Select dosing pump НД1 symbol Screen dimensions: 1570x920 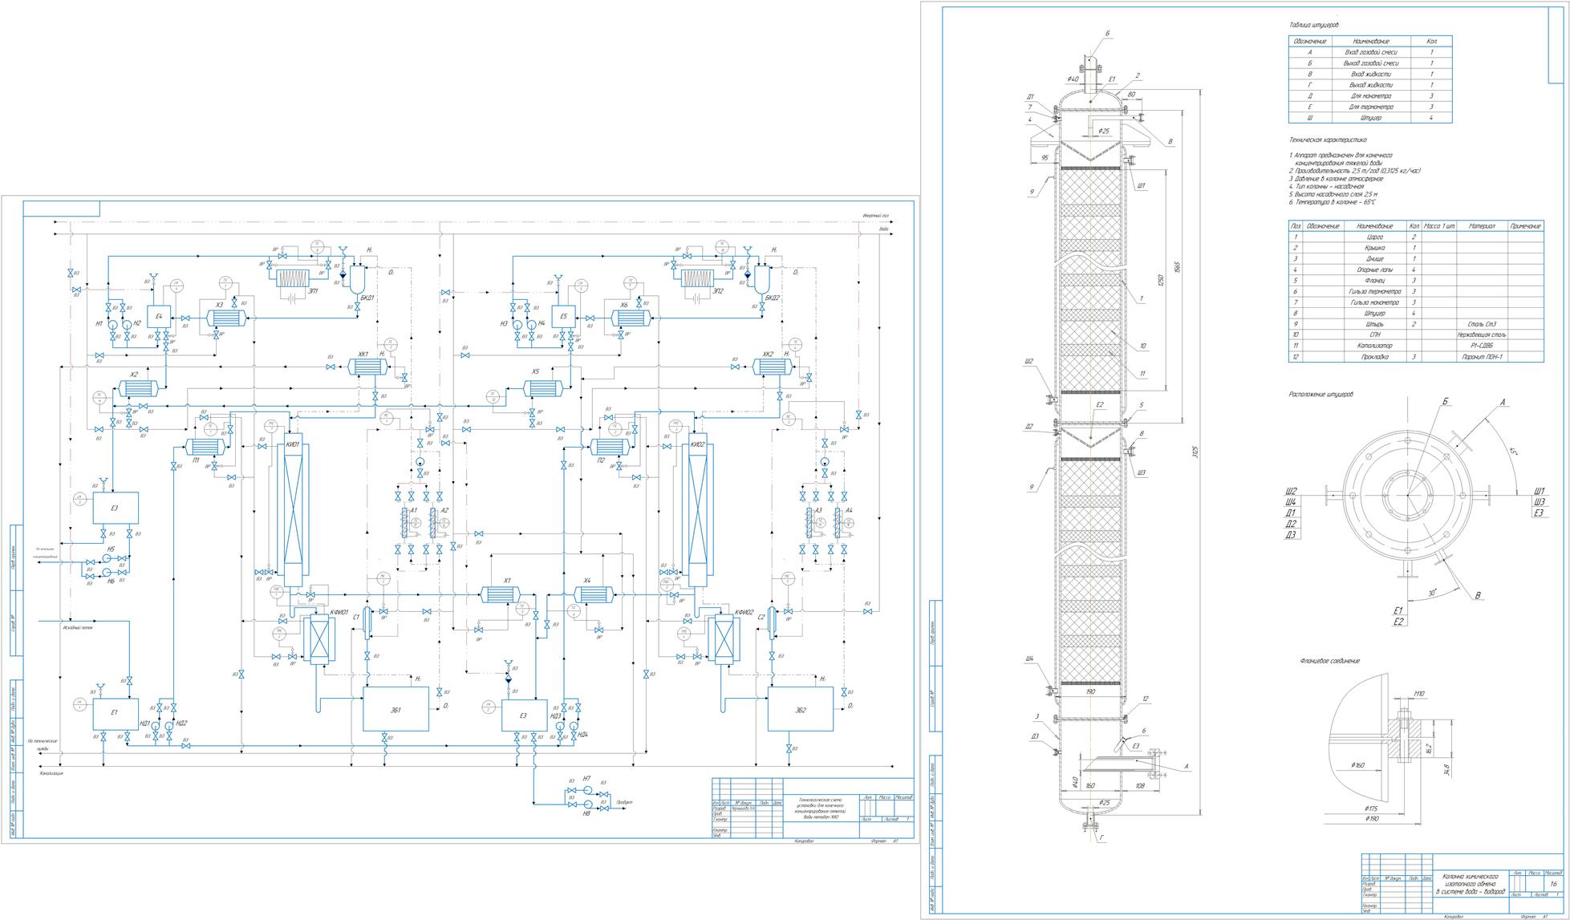[x=156, y=724]
